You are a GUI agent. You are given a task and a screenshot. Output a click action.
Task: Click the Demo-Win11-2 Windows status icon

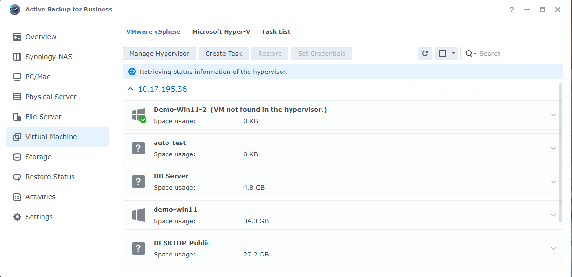tap(138, 115)
